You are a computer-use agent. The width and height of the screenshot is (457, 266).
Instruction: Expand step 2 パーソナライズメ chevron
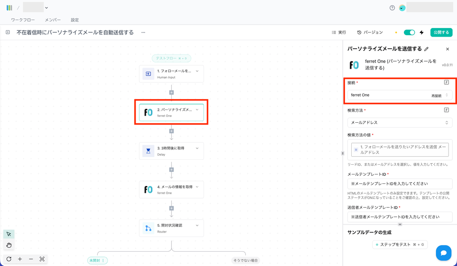[x=197, y=109]
